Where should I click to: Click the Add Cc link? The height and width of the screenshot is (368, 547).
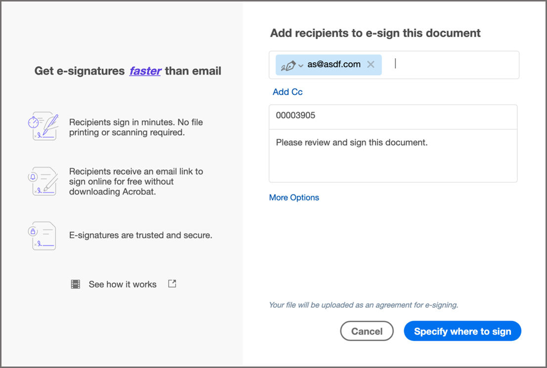point(287,92)
